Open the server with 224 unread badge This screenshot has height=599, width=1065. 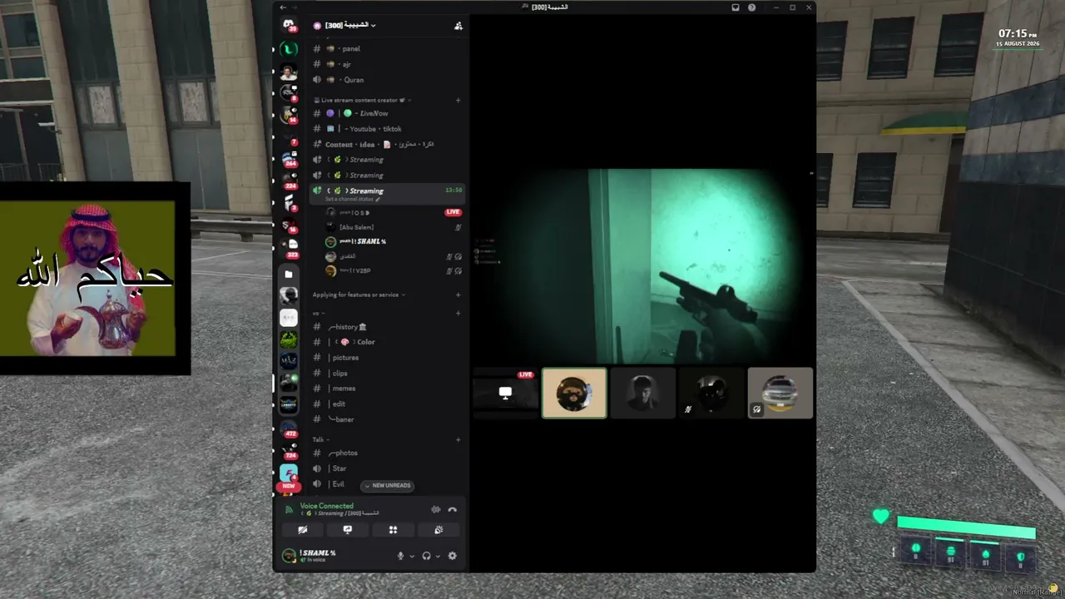click(x=289, y=181)
